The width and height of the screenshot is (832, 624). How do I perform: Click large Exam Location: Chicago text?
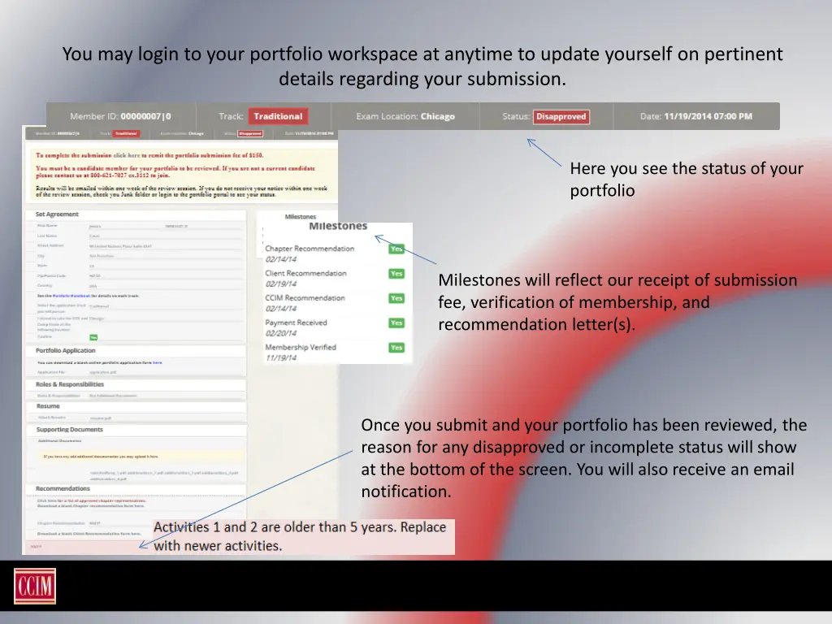point(405,116)
